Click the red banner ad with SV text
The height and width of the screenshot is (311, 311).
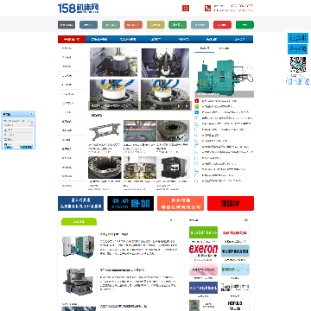point(231,204)
